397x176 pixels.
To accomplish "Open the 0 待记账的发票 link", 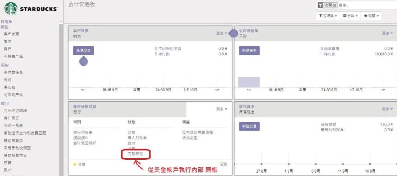I will click(x=168, y=49).
